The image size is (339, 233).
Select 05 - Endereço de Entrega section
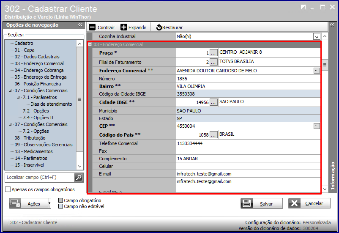41,77
